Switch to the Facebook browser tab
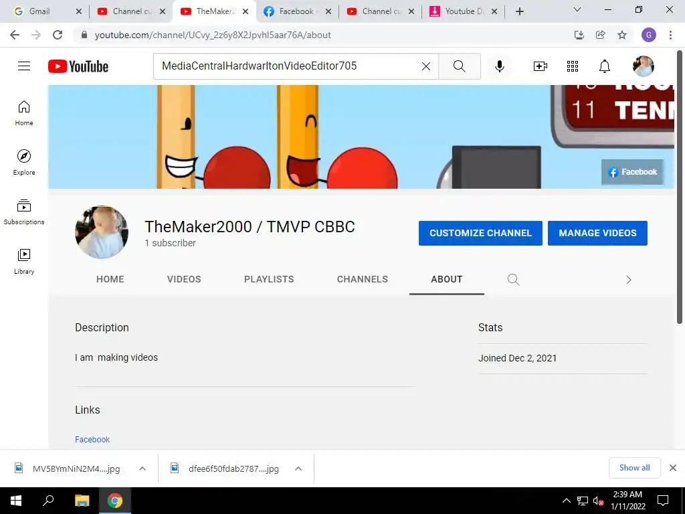Image resolution: width=685 pixels, height=514 pixels. (x=292, y=11)
